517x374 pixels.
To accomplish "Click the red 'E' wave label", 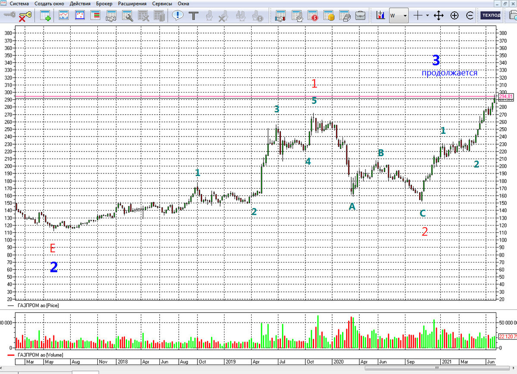I will point(53,248).
